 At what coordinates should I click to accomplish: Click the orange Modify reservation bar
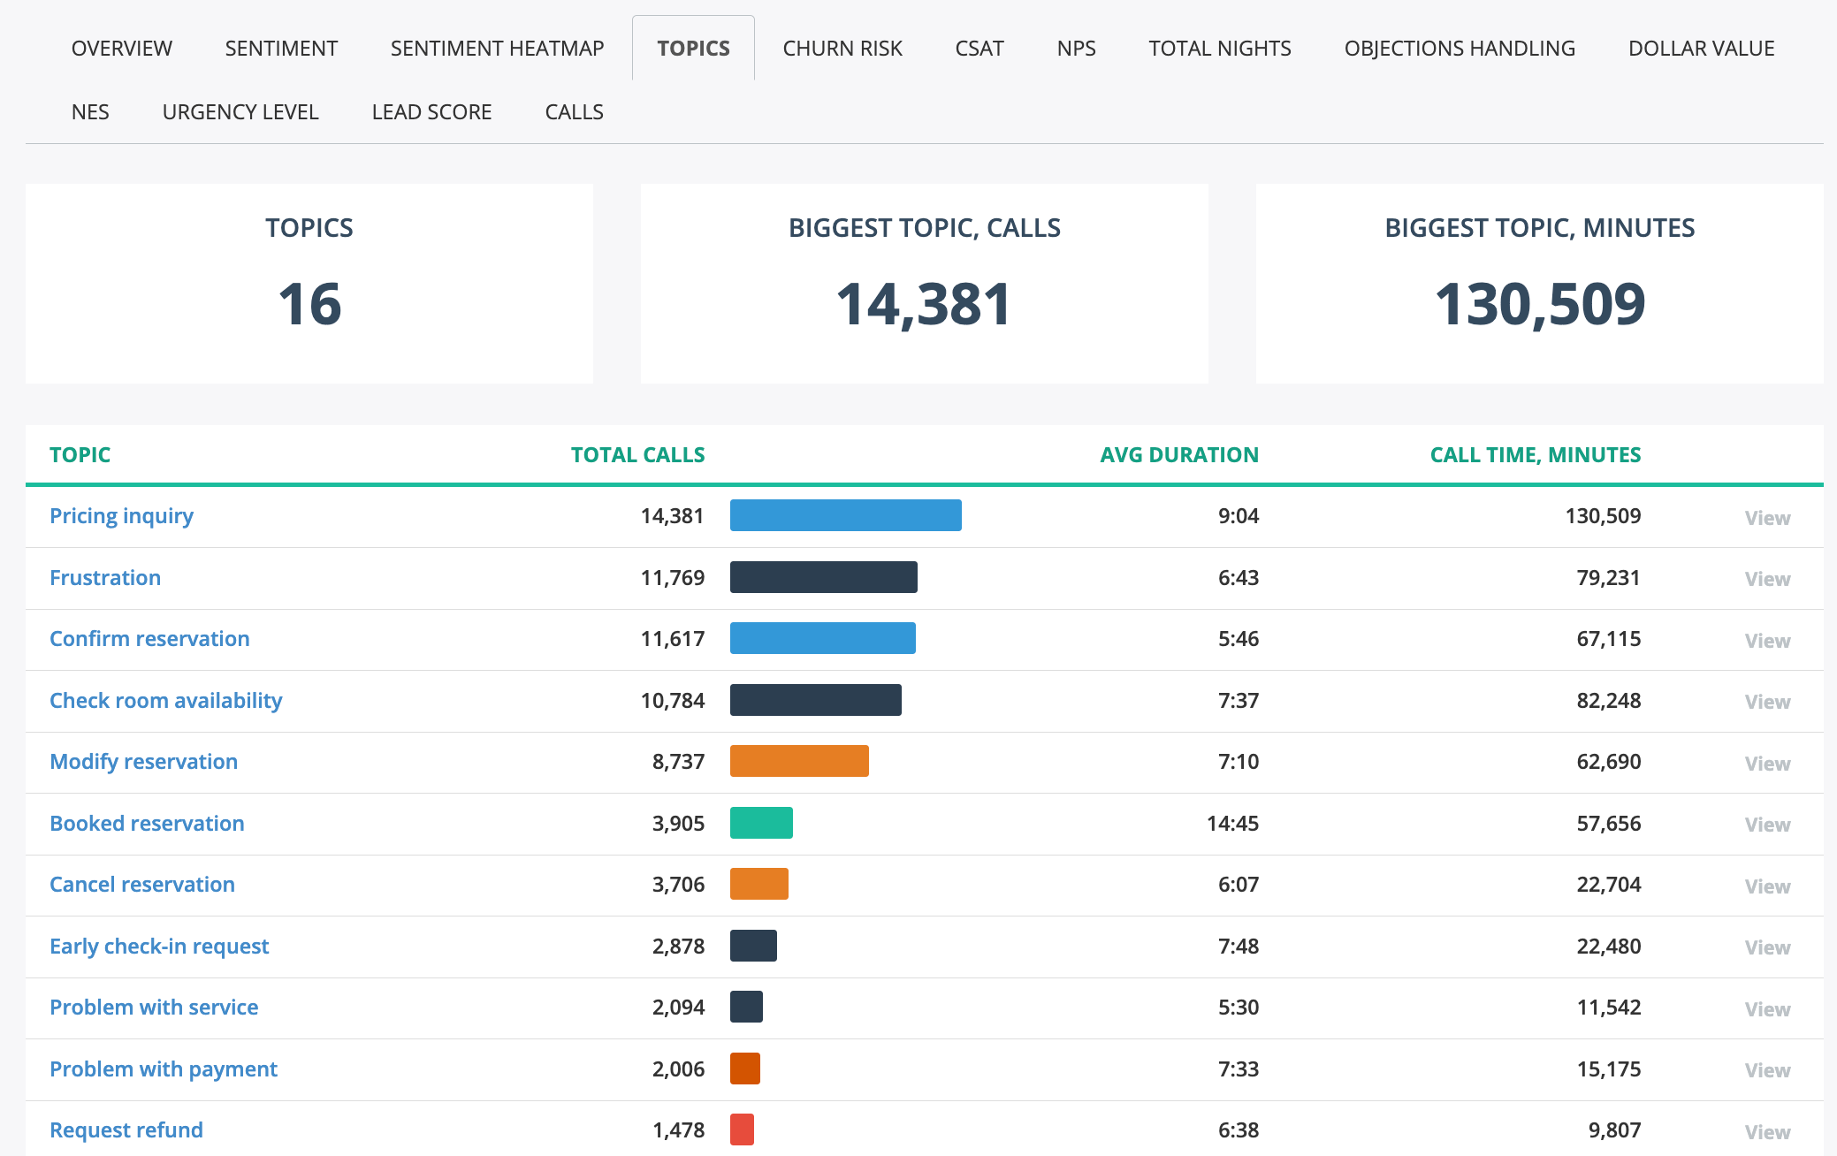[x=799, y=761]
